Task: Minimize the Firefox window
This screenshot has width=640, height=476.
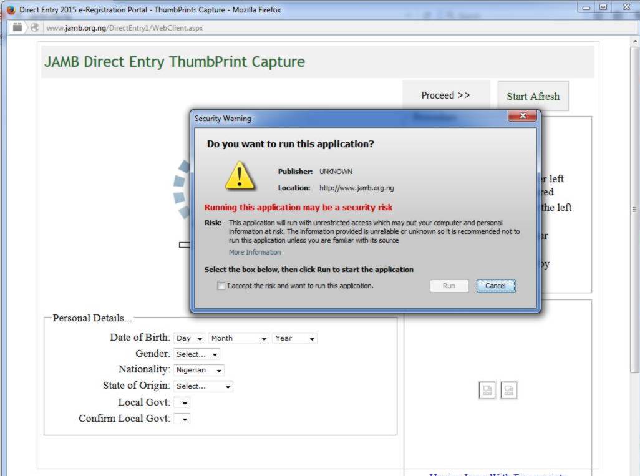Action: click(x=586, y=7)
